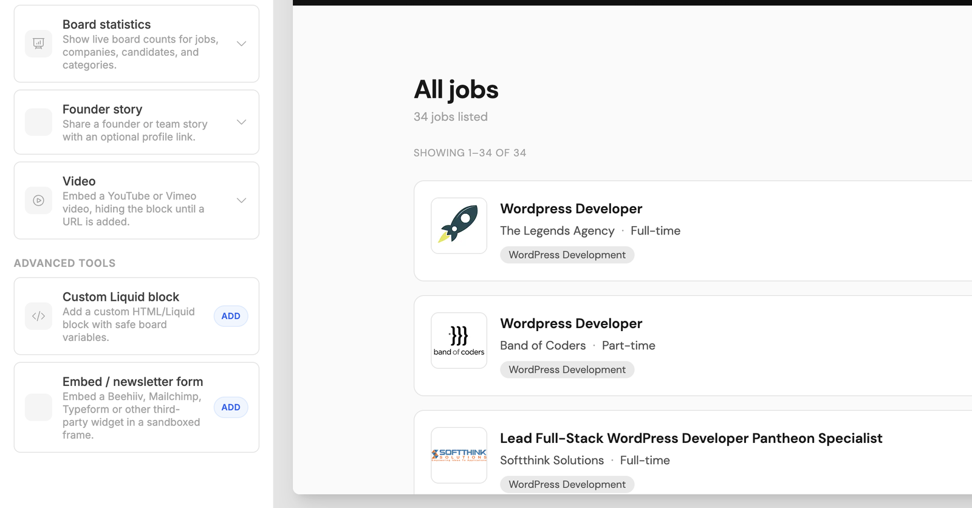
Task: Click the Board statistics chart icon
Action: pyautogui.click(x=38, y=44)
